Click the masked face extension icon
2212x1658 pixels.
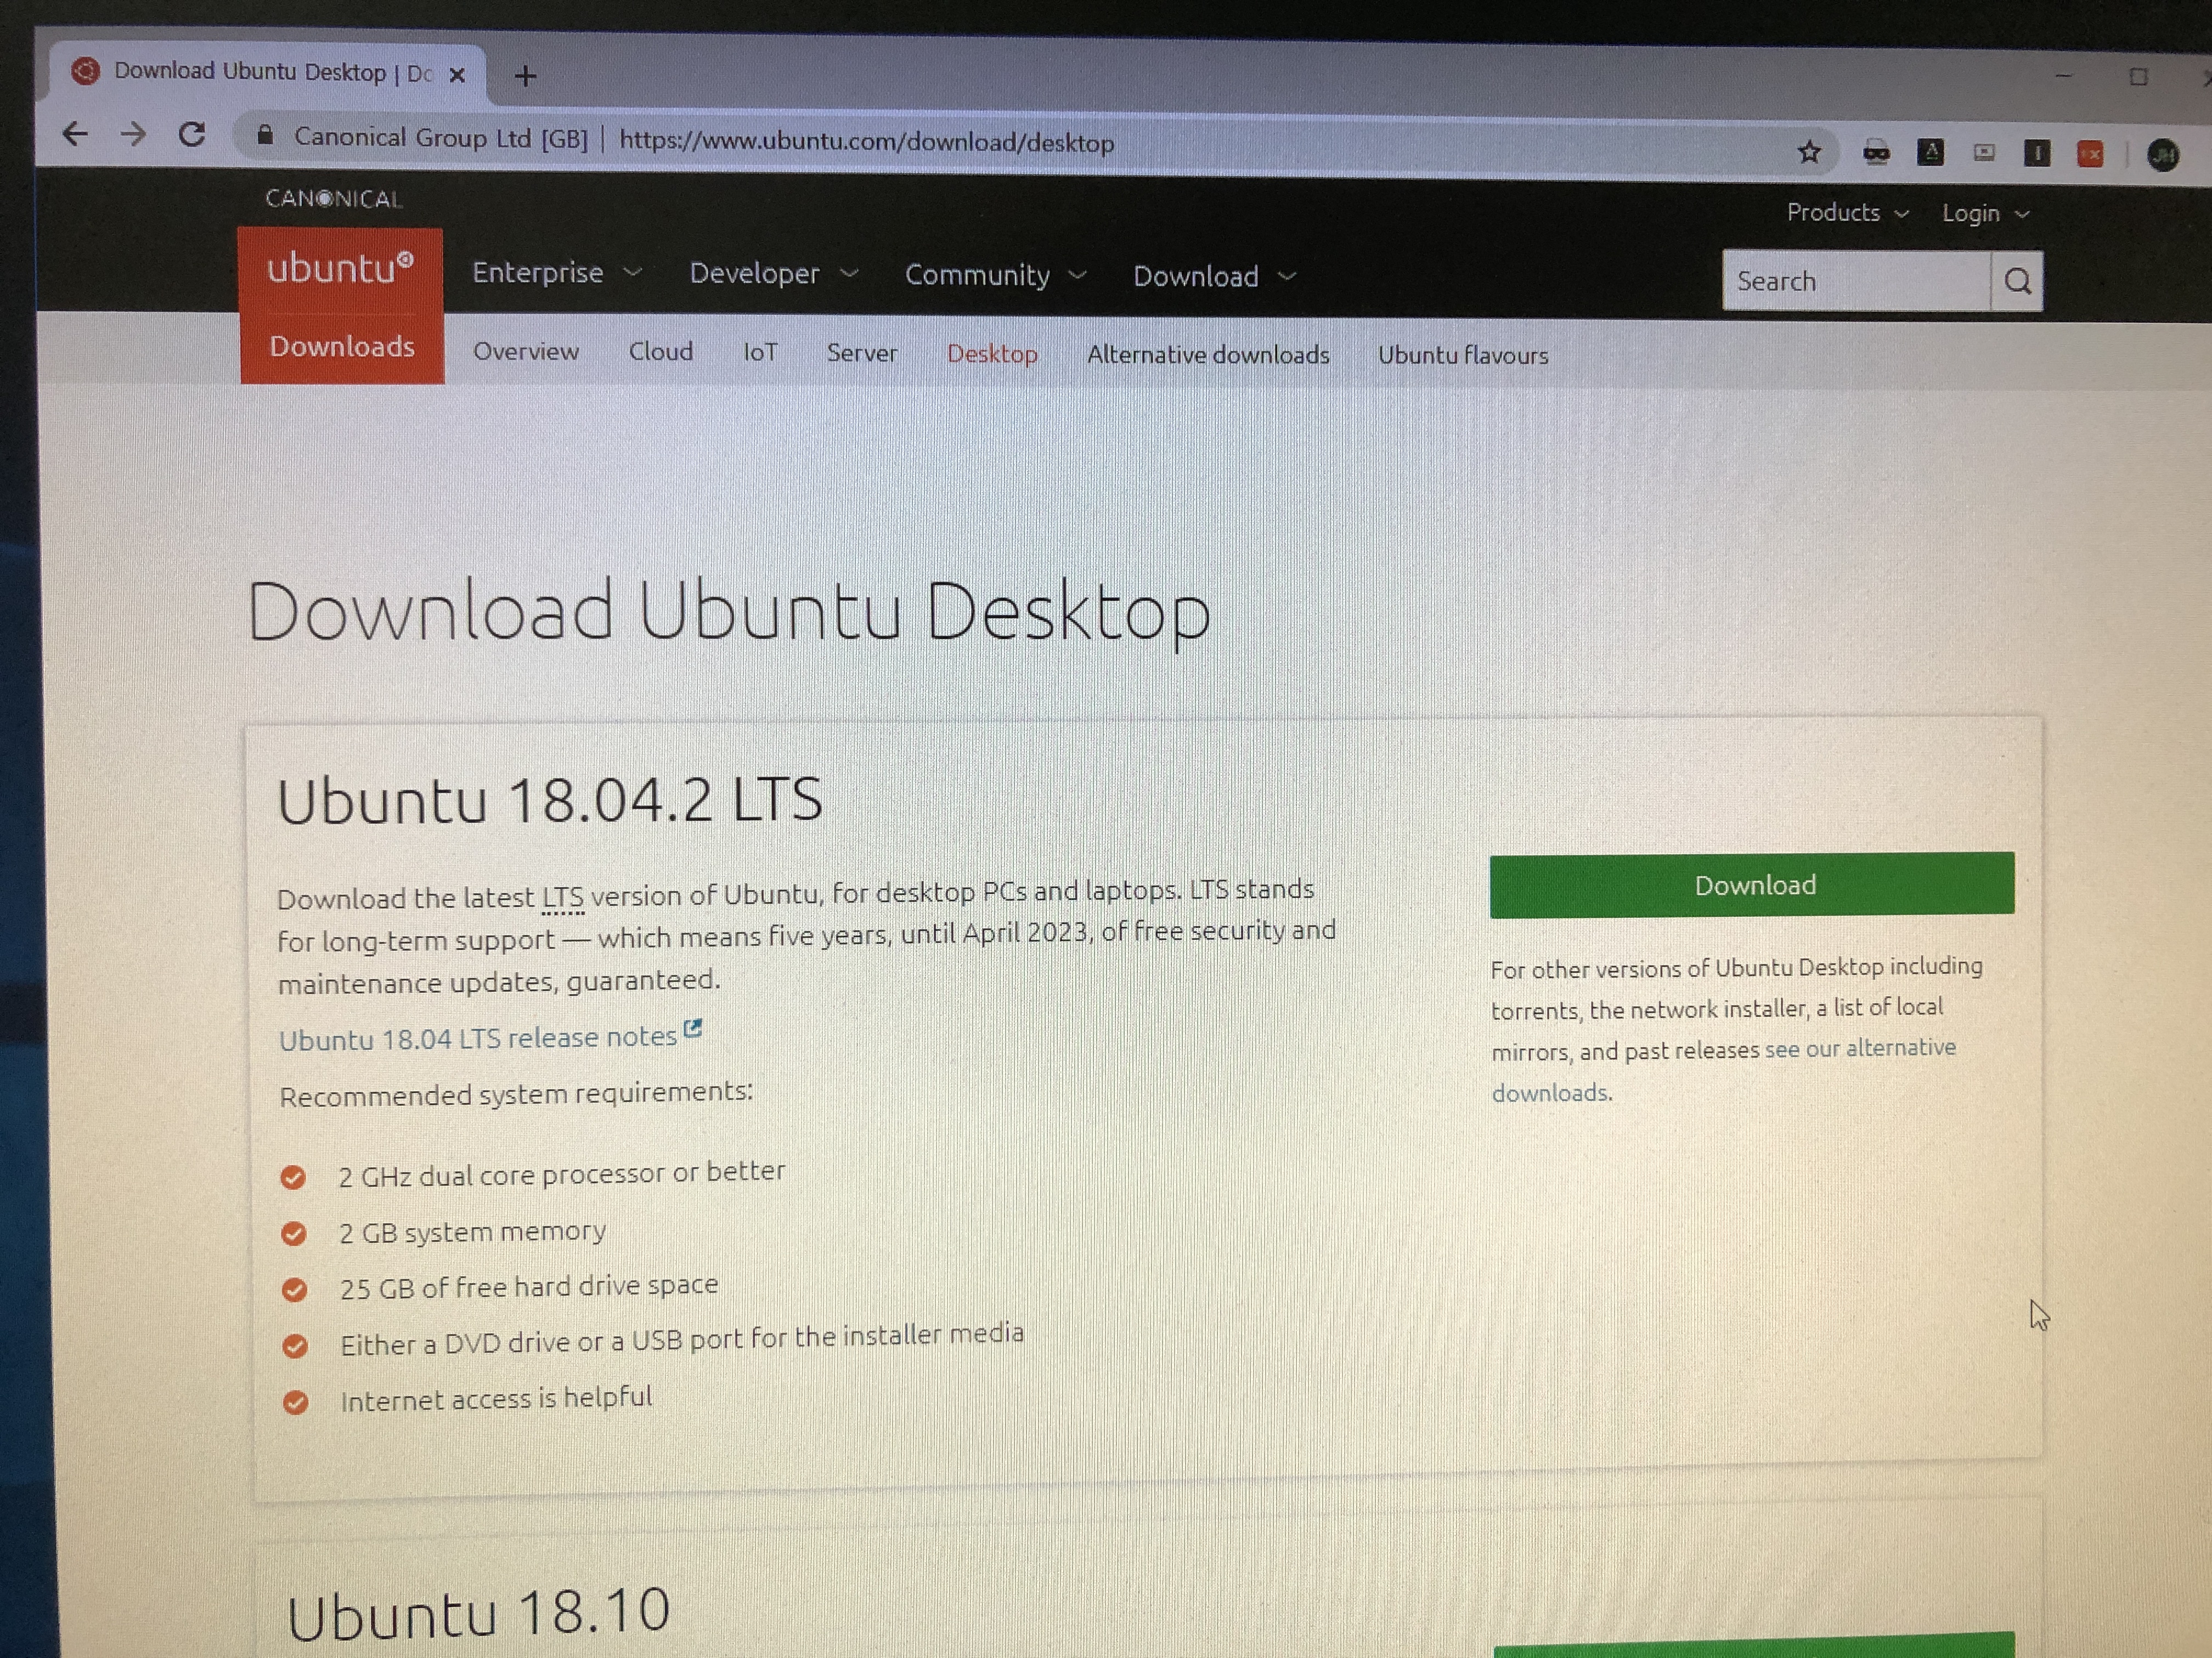(x=1876, y=153)
